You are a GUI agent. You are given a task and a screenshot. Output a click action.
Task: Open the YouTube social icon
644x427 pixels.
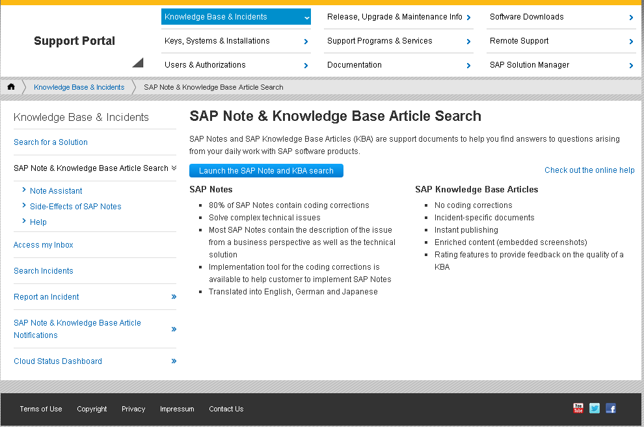[x=578, y=408]
